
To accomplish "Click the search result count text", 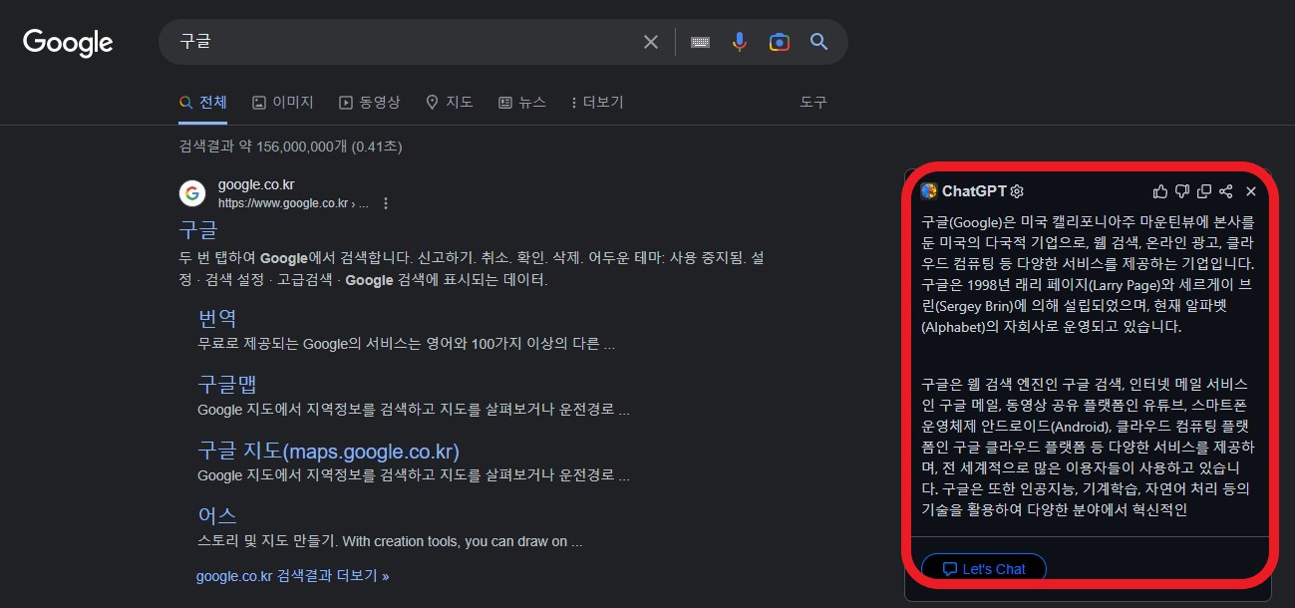I will click(290, 147).
